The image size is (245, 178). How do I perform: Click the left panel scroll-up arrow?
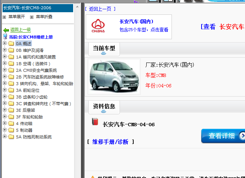77,7
